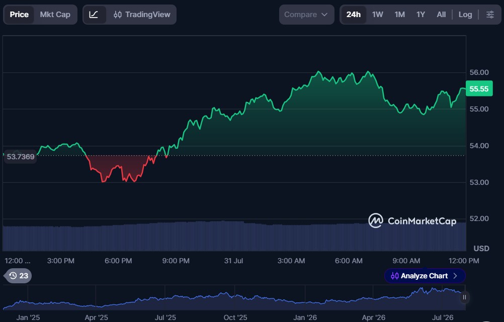Image resolution: width=504 pixels, height=322 pixels.
Task: Toggle the Log scale option
Action: 465,15
